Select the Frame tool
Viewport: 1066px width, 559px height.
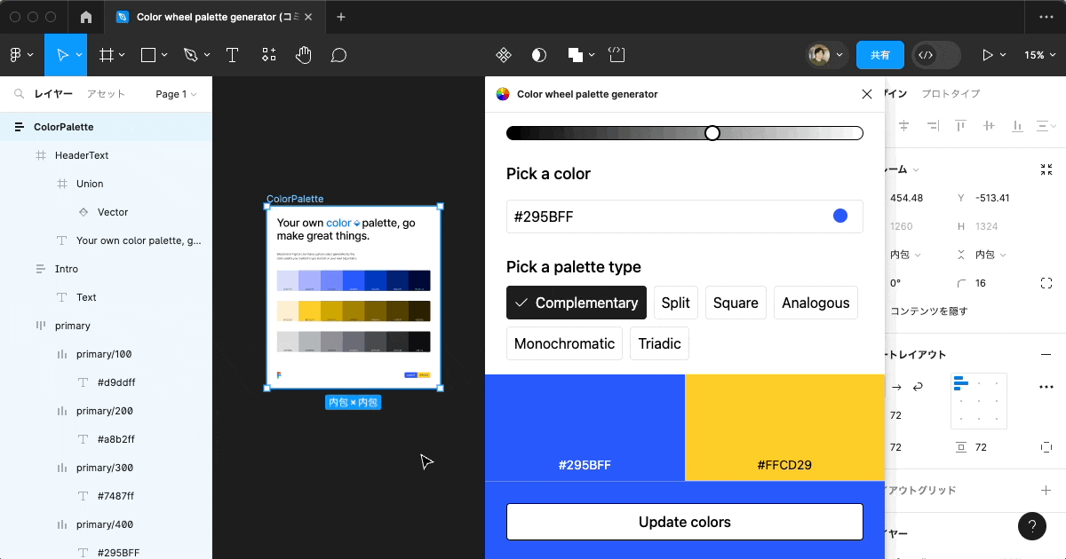[x=106, y=54]
